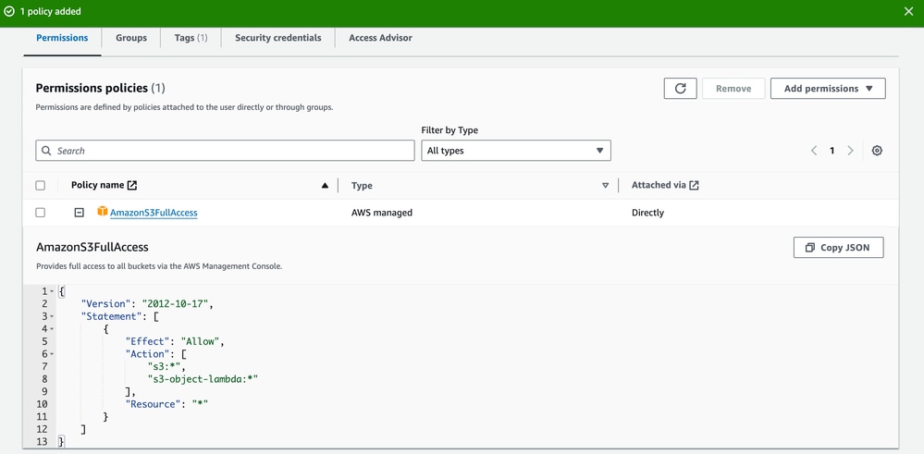The height and width of the screenshot is (454, 924).
Task: Select all policies checkbox in header
Action: coord(40,186)
